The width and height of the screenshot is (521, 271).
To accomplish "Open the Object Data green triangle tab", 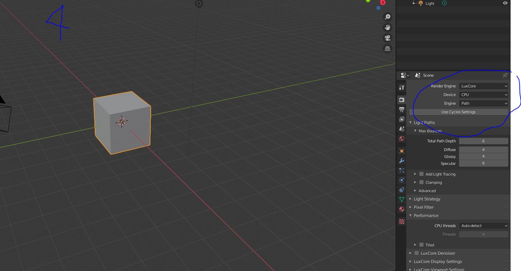I will click(x=402, y=199).
